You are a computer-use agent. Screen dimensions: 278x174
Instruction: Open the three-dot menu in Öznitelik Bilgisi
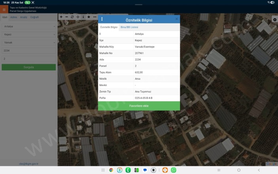[x=102, y=19]
